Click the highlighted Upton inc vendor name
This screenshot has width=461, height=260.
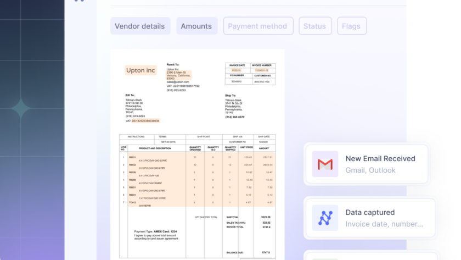tap(141, 70)
